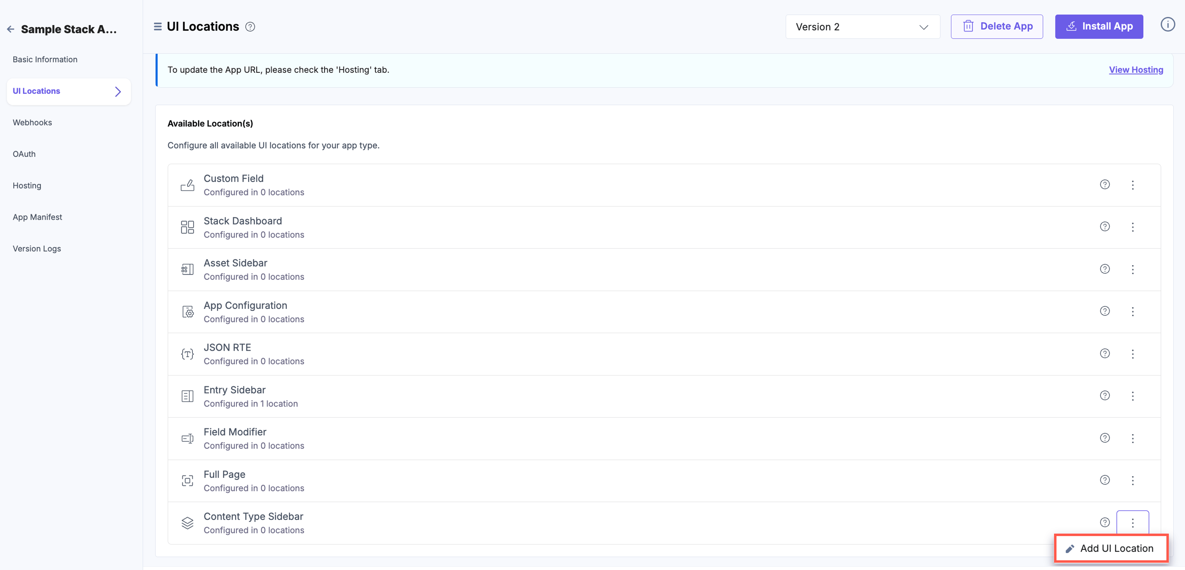Open help for Custom Field location
Screen dimensions: 1185x570
tap(1104, 185)
